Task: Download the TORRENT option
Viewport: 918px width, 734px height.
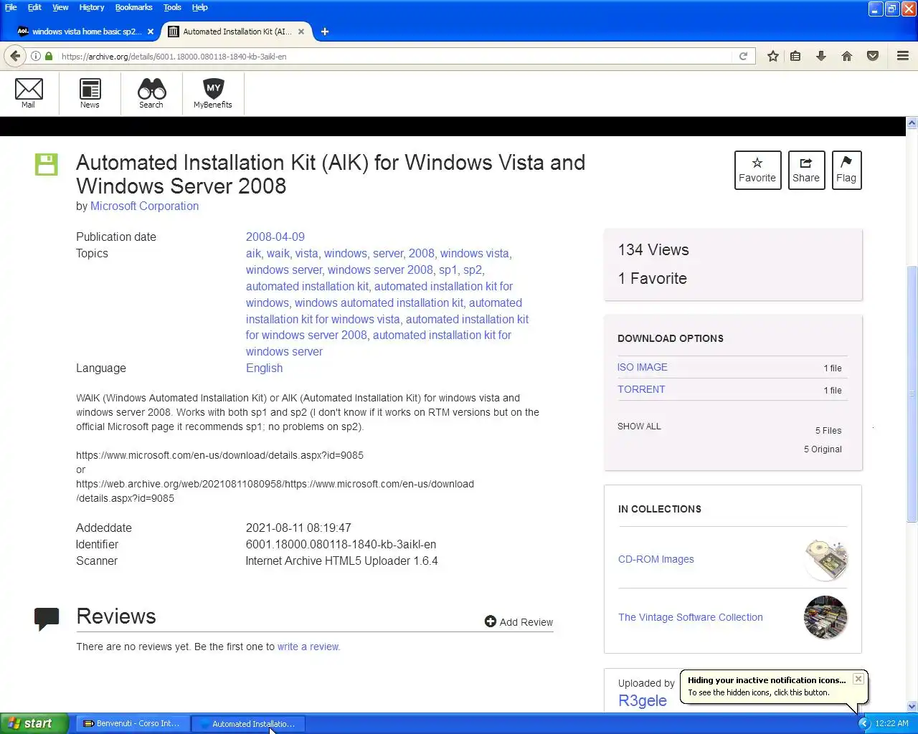Action: (x=641, y=389)
